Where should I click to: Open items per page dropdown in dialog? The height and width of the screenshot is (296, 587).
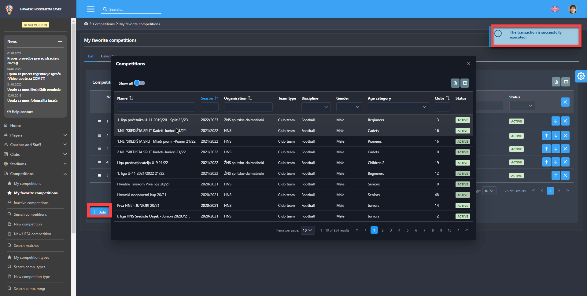click(308, 230)
